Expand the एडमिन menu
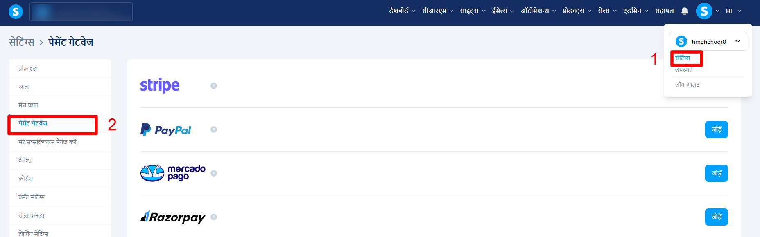The height and width of the screenshot is (237, 760). [x=636, y=11]
